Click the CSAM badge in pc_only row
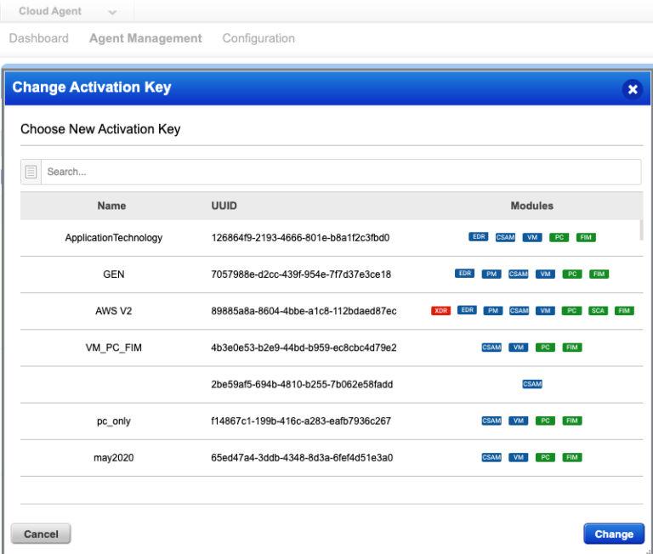This screenshot has width=653, height=554. pos(491,421)
